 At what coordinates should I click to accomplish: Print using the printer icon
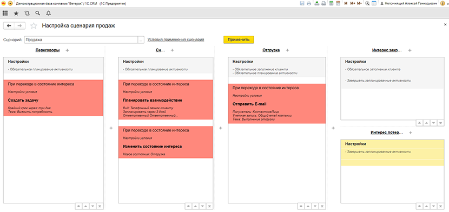coord(309,3)
